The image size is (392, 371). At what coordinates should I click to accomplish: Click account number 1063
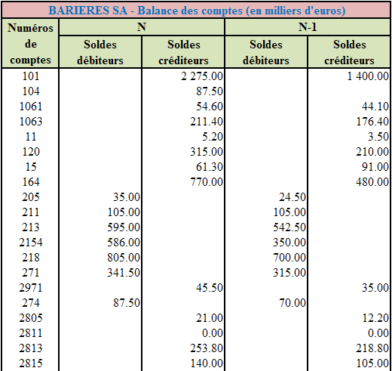[30, 122]
